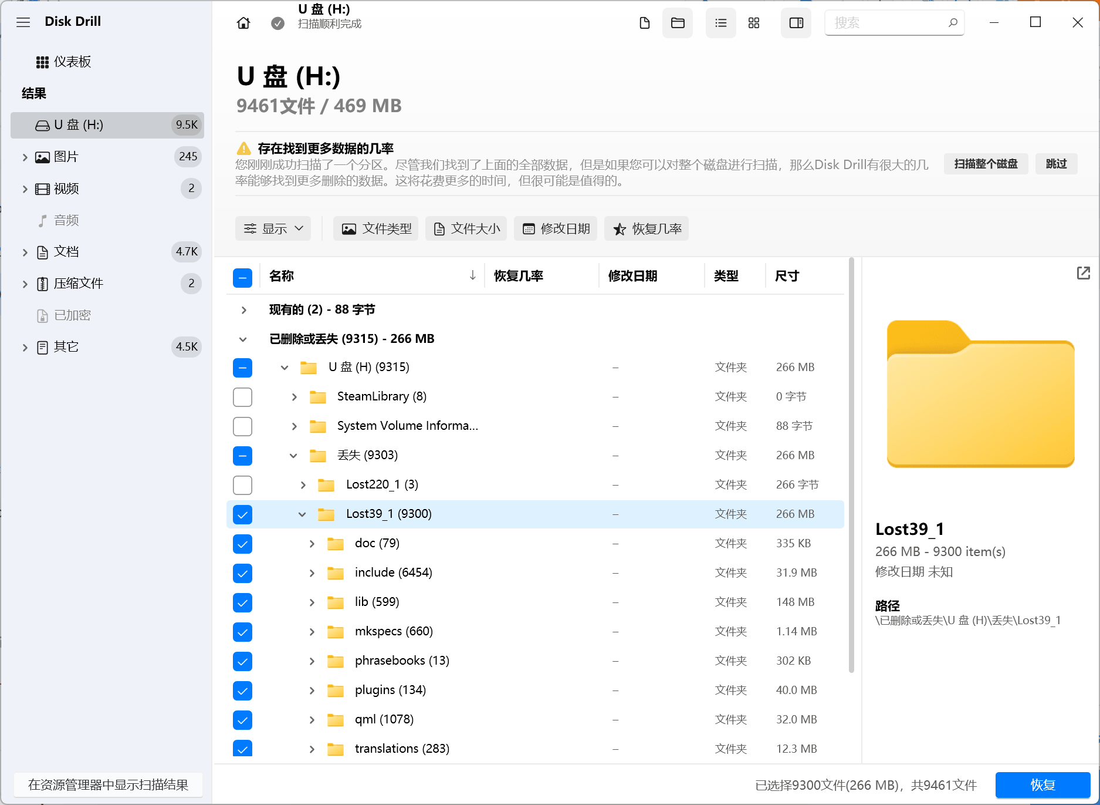Check SteamLibrary (8) checkbox
The image size is (1100, 805).
coord(242,397)
